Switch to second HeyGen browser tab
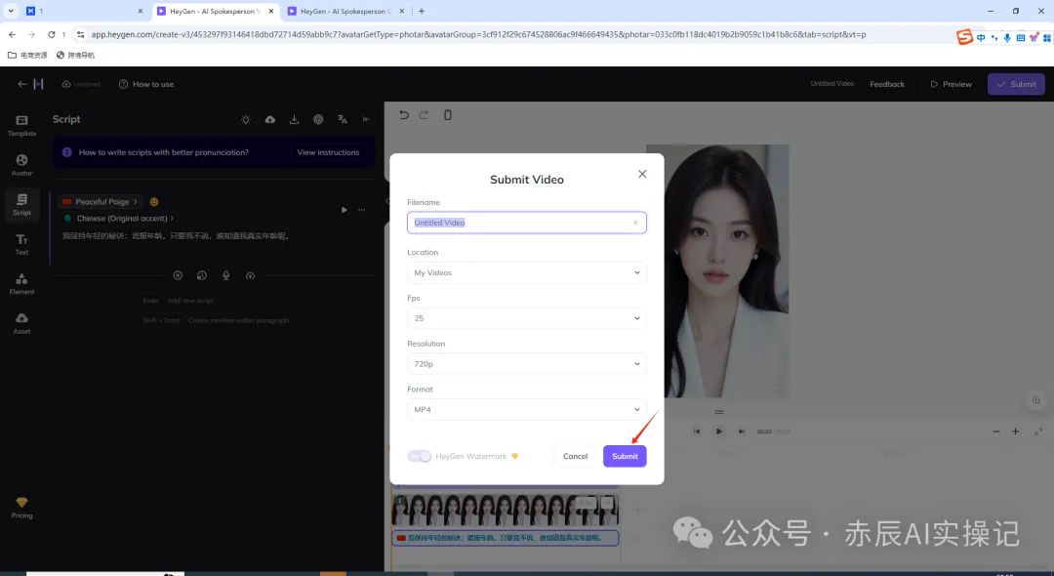Viewport: 1054px width, 576px height. pos(345,12)
